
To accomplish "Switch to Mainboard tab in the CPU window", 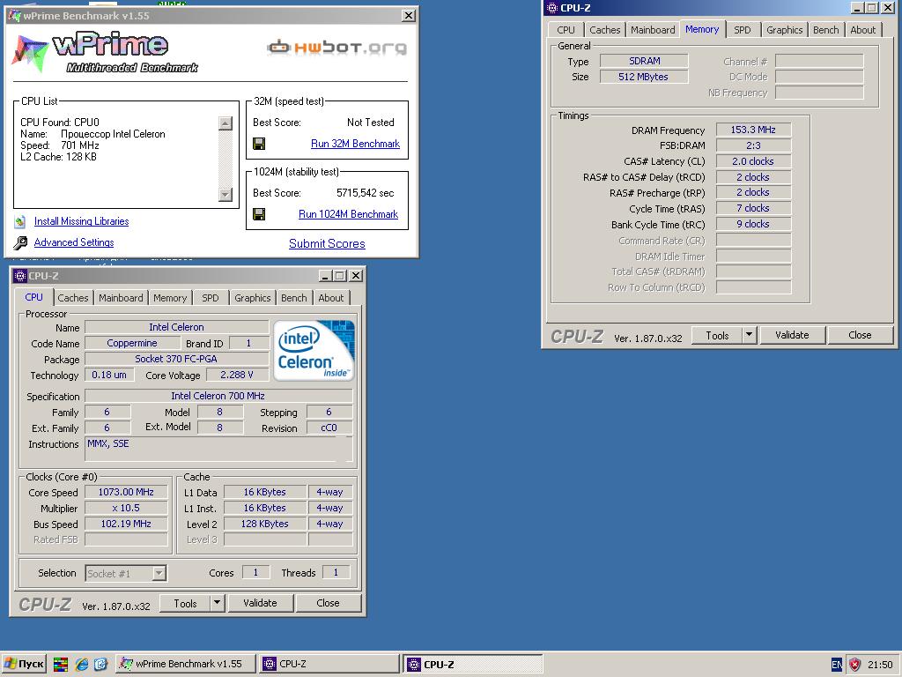I will tap(121, 298).
